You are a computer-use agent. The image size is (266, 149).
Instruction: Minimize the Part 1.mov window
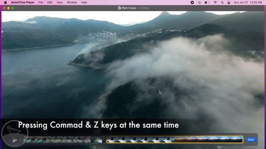click(x=8, y=8)
